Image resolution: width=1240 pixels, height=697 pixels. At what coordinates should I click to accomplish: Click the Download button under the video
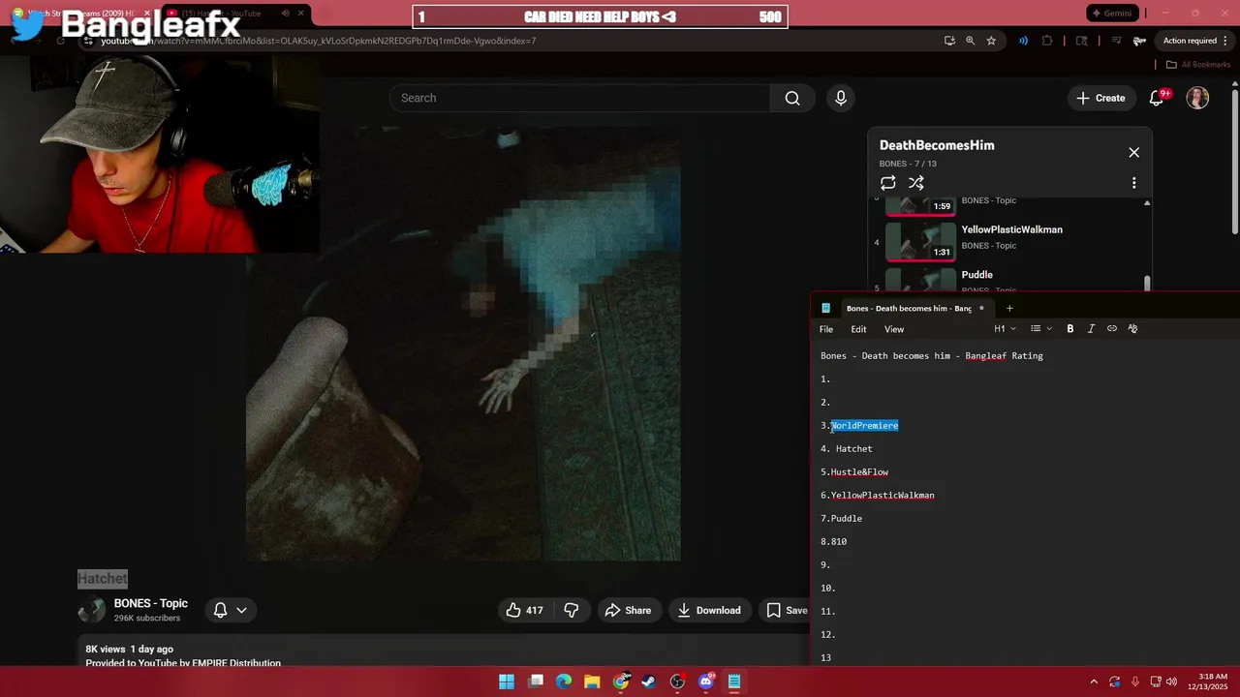point(709,610)
